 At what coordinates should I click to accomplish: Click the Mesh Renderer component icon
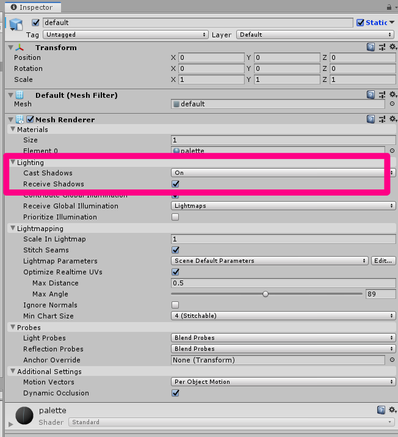click(x=20, y=120)
